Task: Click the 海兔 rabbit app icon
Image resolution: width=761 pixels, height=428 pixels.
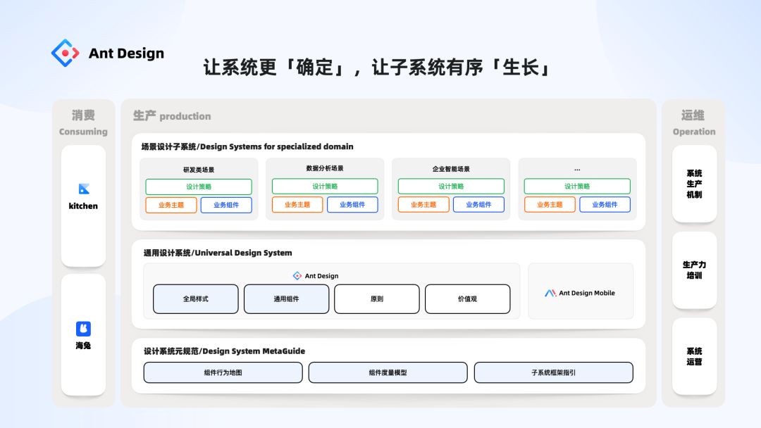Action: pos(83,329)
